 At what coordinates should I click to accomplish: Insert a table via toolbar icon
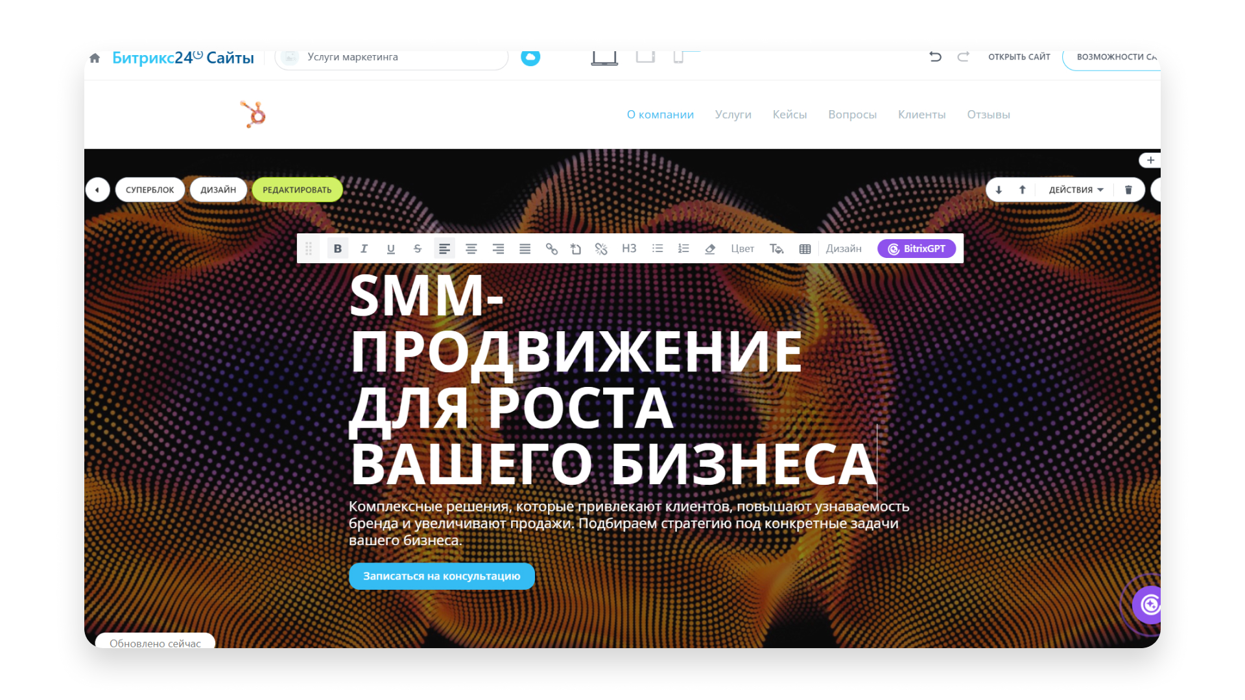tap(805, 249)
